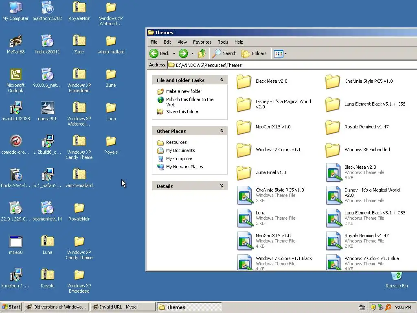Open the File menu

[154, 42]
